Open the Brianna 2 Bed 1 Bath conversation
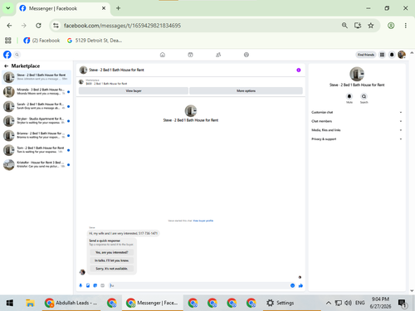The width and height of the screenshot is (415, 311). pyautogui.click(x=37, y=135)
